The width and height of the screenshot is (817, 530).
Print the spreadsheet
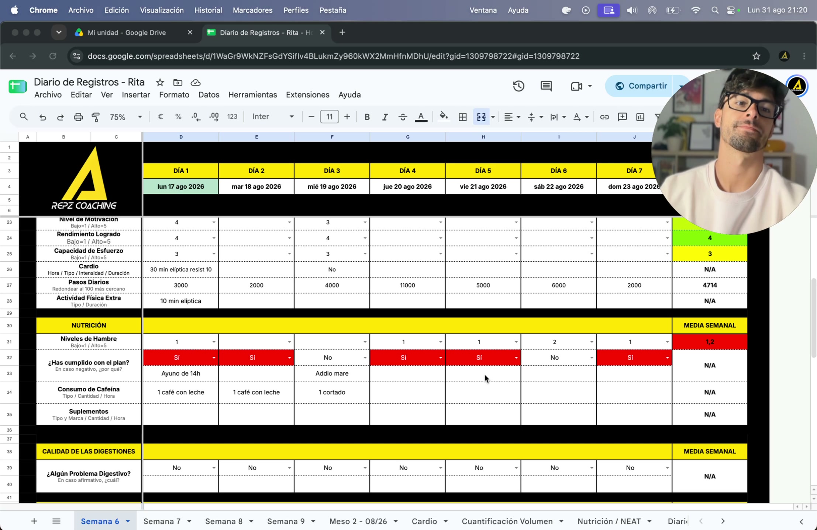tap(78, 117)
